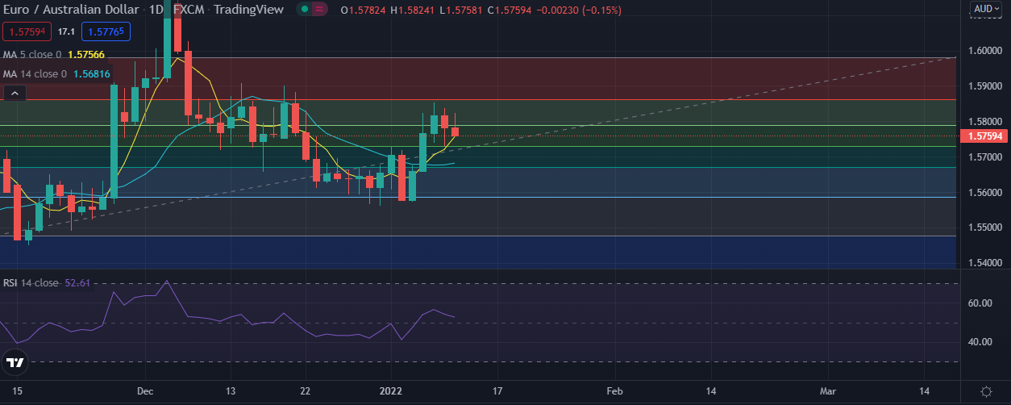1011x405 pixels.
Task: Click the 1.56000 price axis label
Action: 986,193
